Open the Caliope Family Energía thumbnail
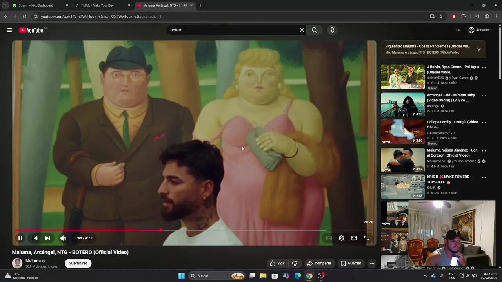Screen dimensions: 502x282 (x=403, y=132)
